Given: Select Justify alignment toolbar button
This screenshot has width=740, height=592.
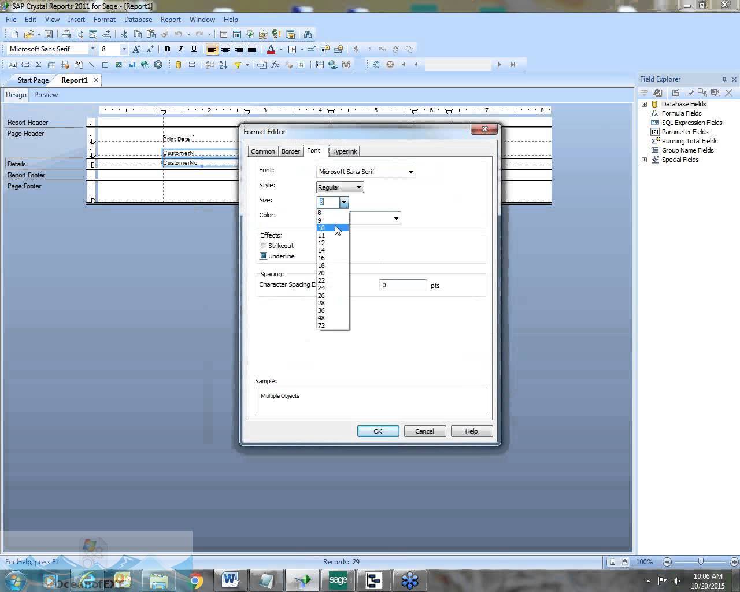Looking at the screenshot, I should [252, 49].
